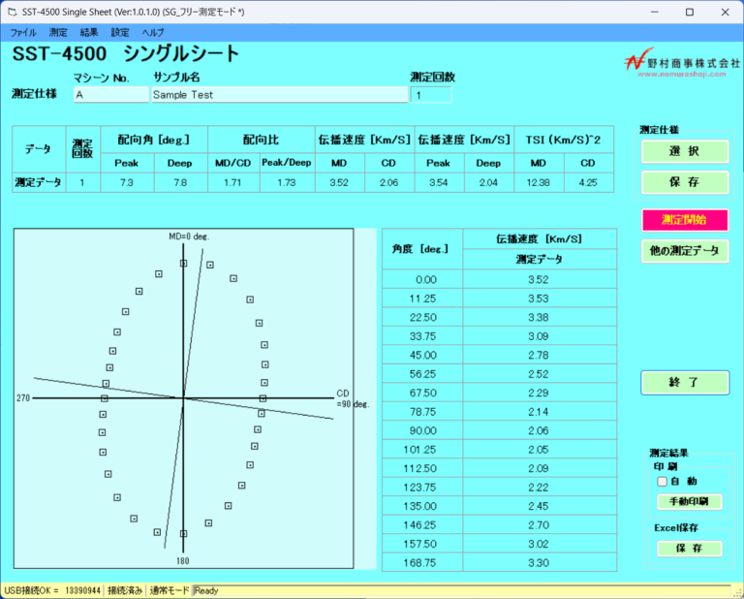Screen dimensions: 744x599
Task: Click the Ready status bar entry
Action: point(206,591)
